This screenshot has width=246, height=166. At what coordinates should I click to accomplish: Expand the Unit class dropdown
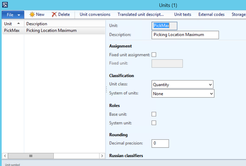[210, 85]
